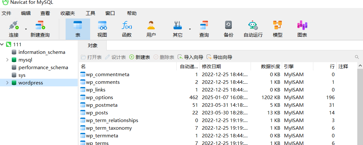Click the table icon beside wp_links
The image size is (363, 145).
tap(83, 90)
